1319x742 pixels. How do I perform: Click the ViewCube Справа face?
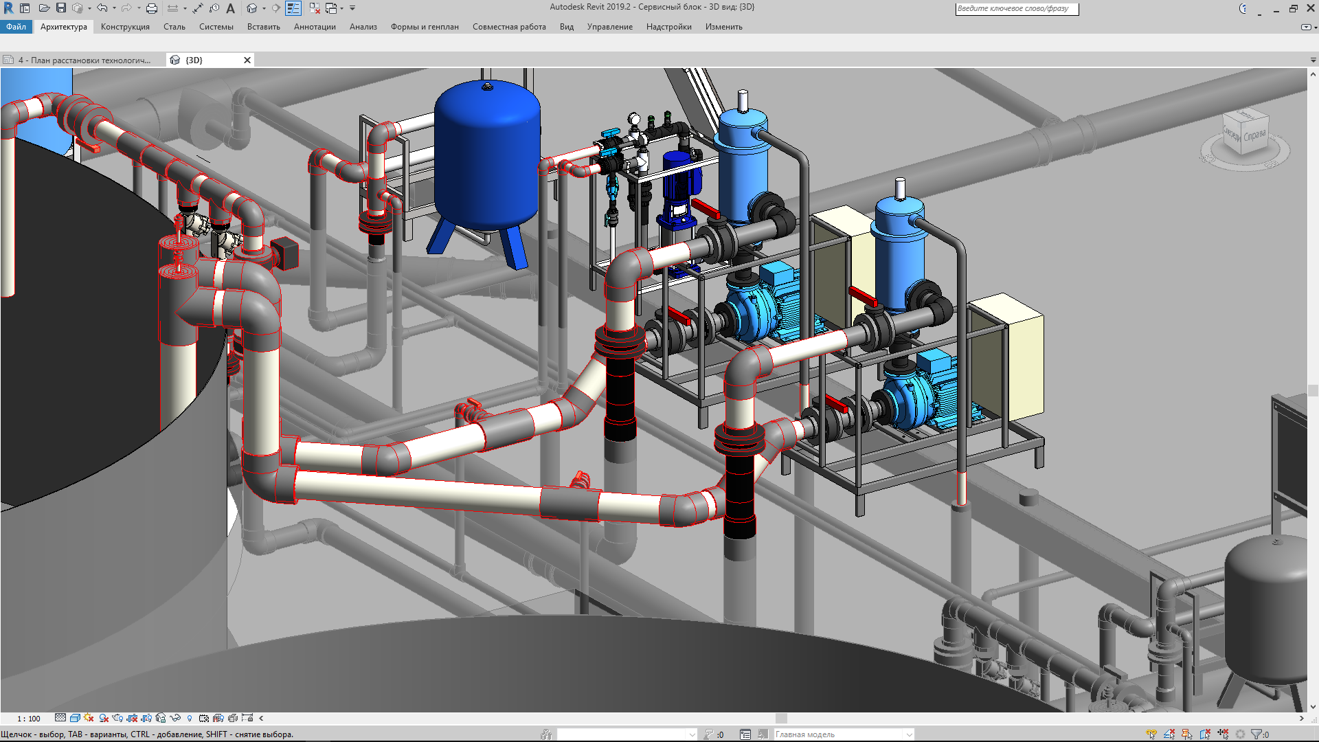pos(1254,135)
